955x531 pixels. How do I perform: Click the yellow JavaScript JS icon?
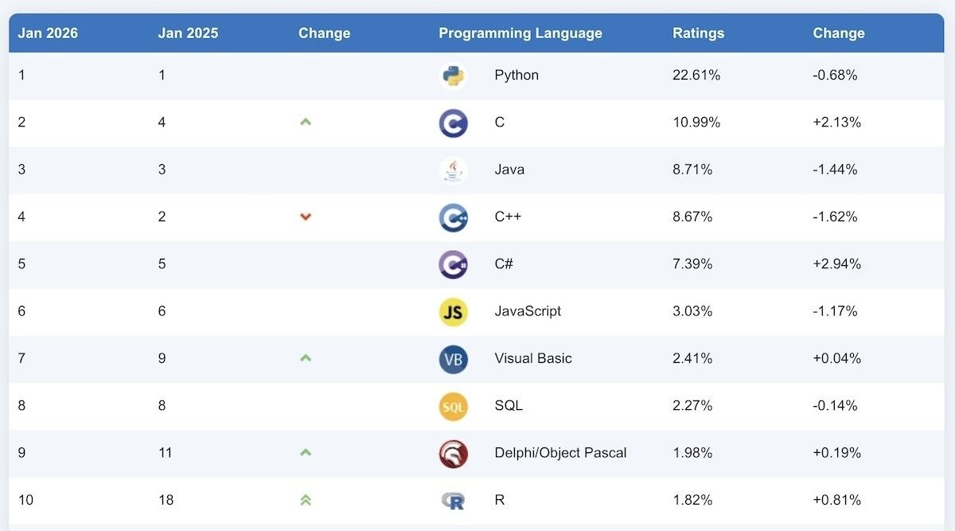(x=453, y=311)
